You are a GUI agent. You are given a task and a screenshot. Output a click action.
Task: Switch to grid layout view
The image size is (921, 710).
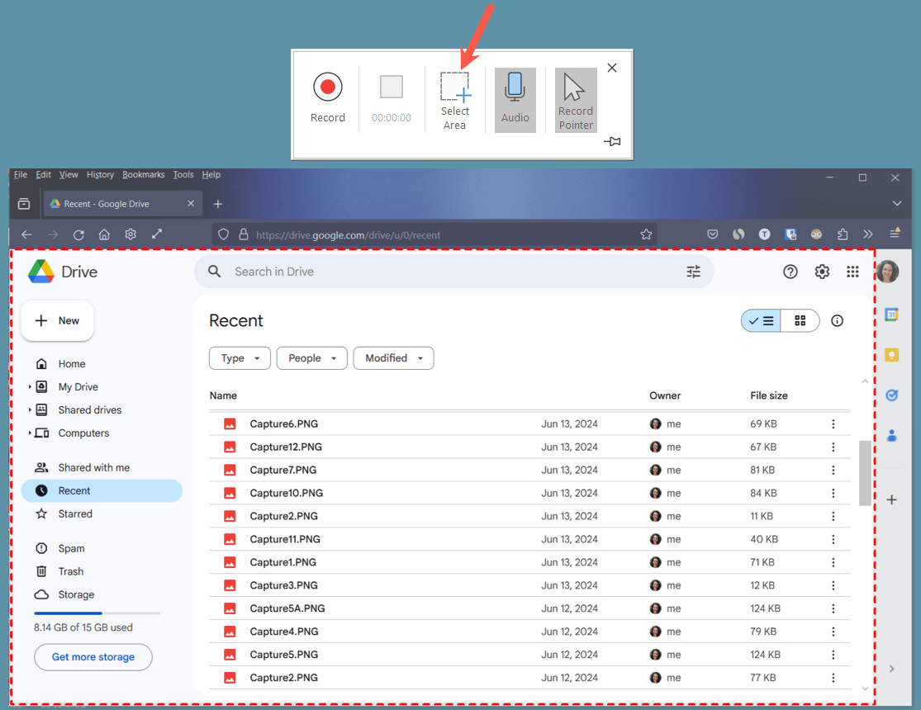pos(800,320)
